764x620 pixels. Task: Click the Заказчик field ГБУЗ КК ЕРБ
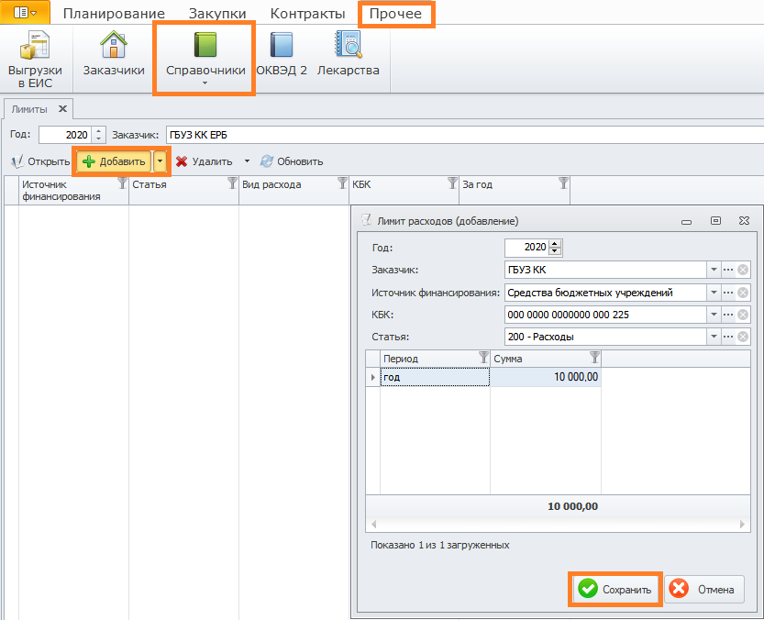tap(465, 135)
